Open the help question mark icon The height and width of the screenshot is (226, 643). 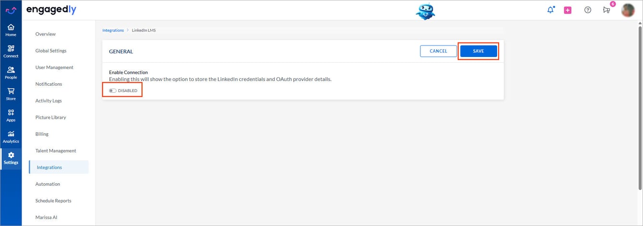(588, 10)
